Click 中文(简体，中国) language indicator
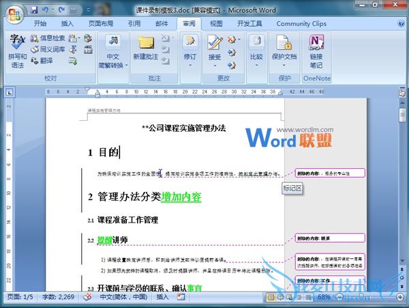 click(x=123, y=297)
